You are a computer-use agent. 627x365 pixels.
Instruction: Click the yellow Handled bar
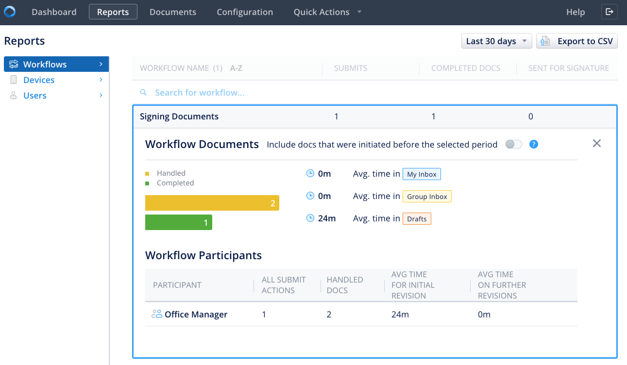coord(212,203)
